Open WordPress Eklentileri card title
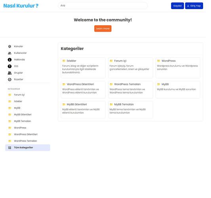This screenshot has height=198, width=211. pyautogui.click(x=80, y=84)
